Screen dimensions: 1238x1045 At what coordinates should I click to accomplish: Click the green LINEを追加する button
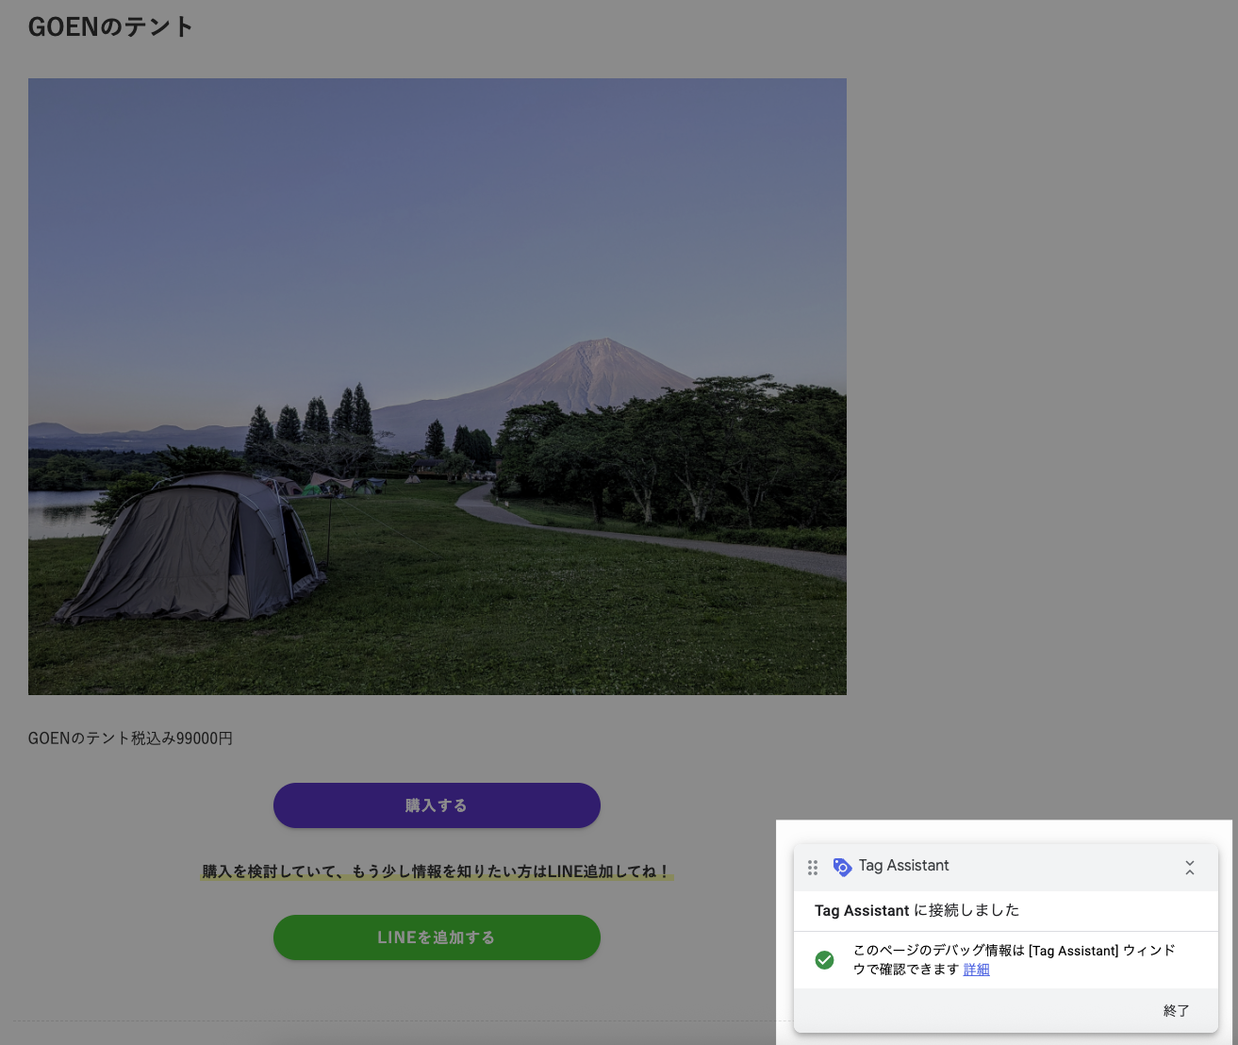437,937
